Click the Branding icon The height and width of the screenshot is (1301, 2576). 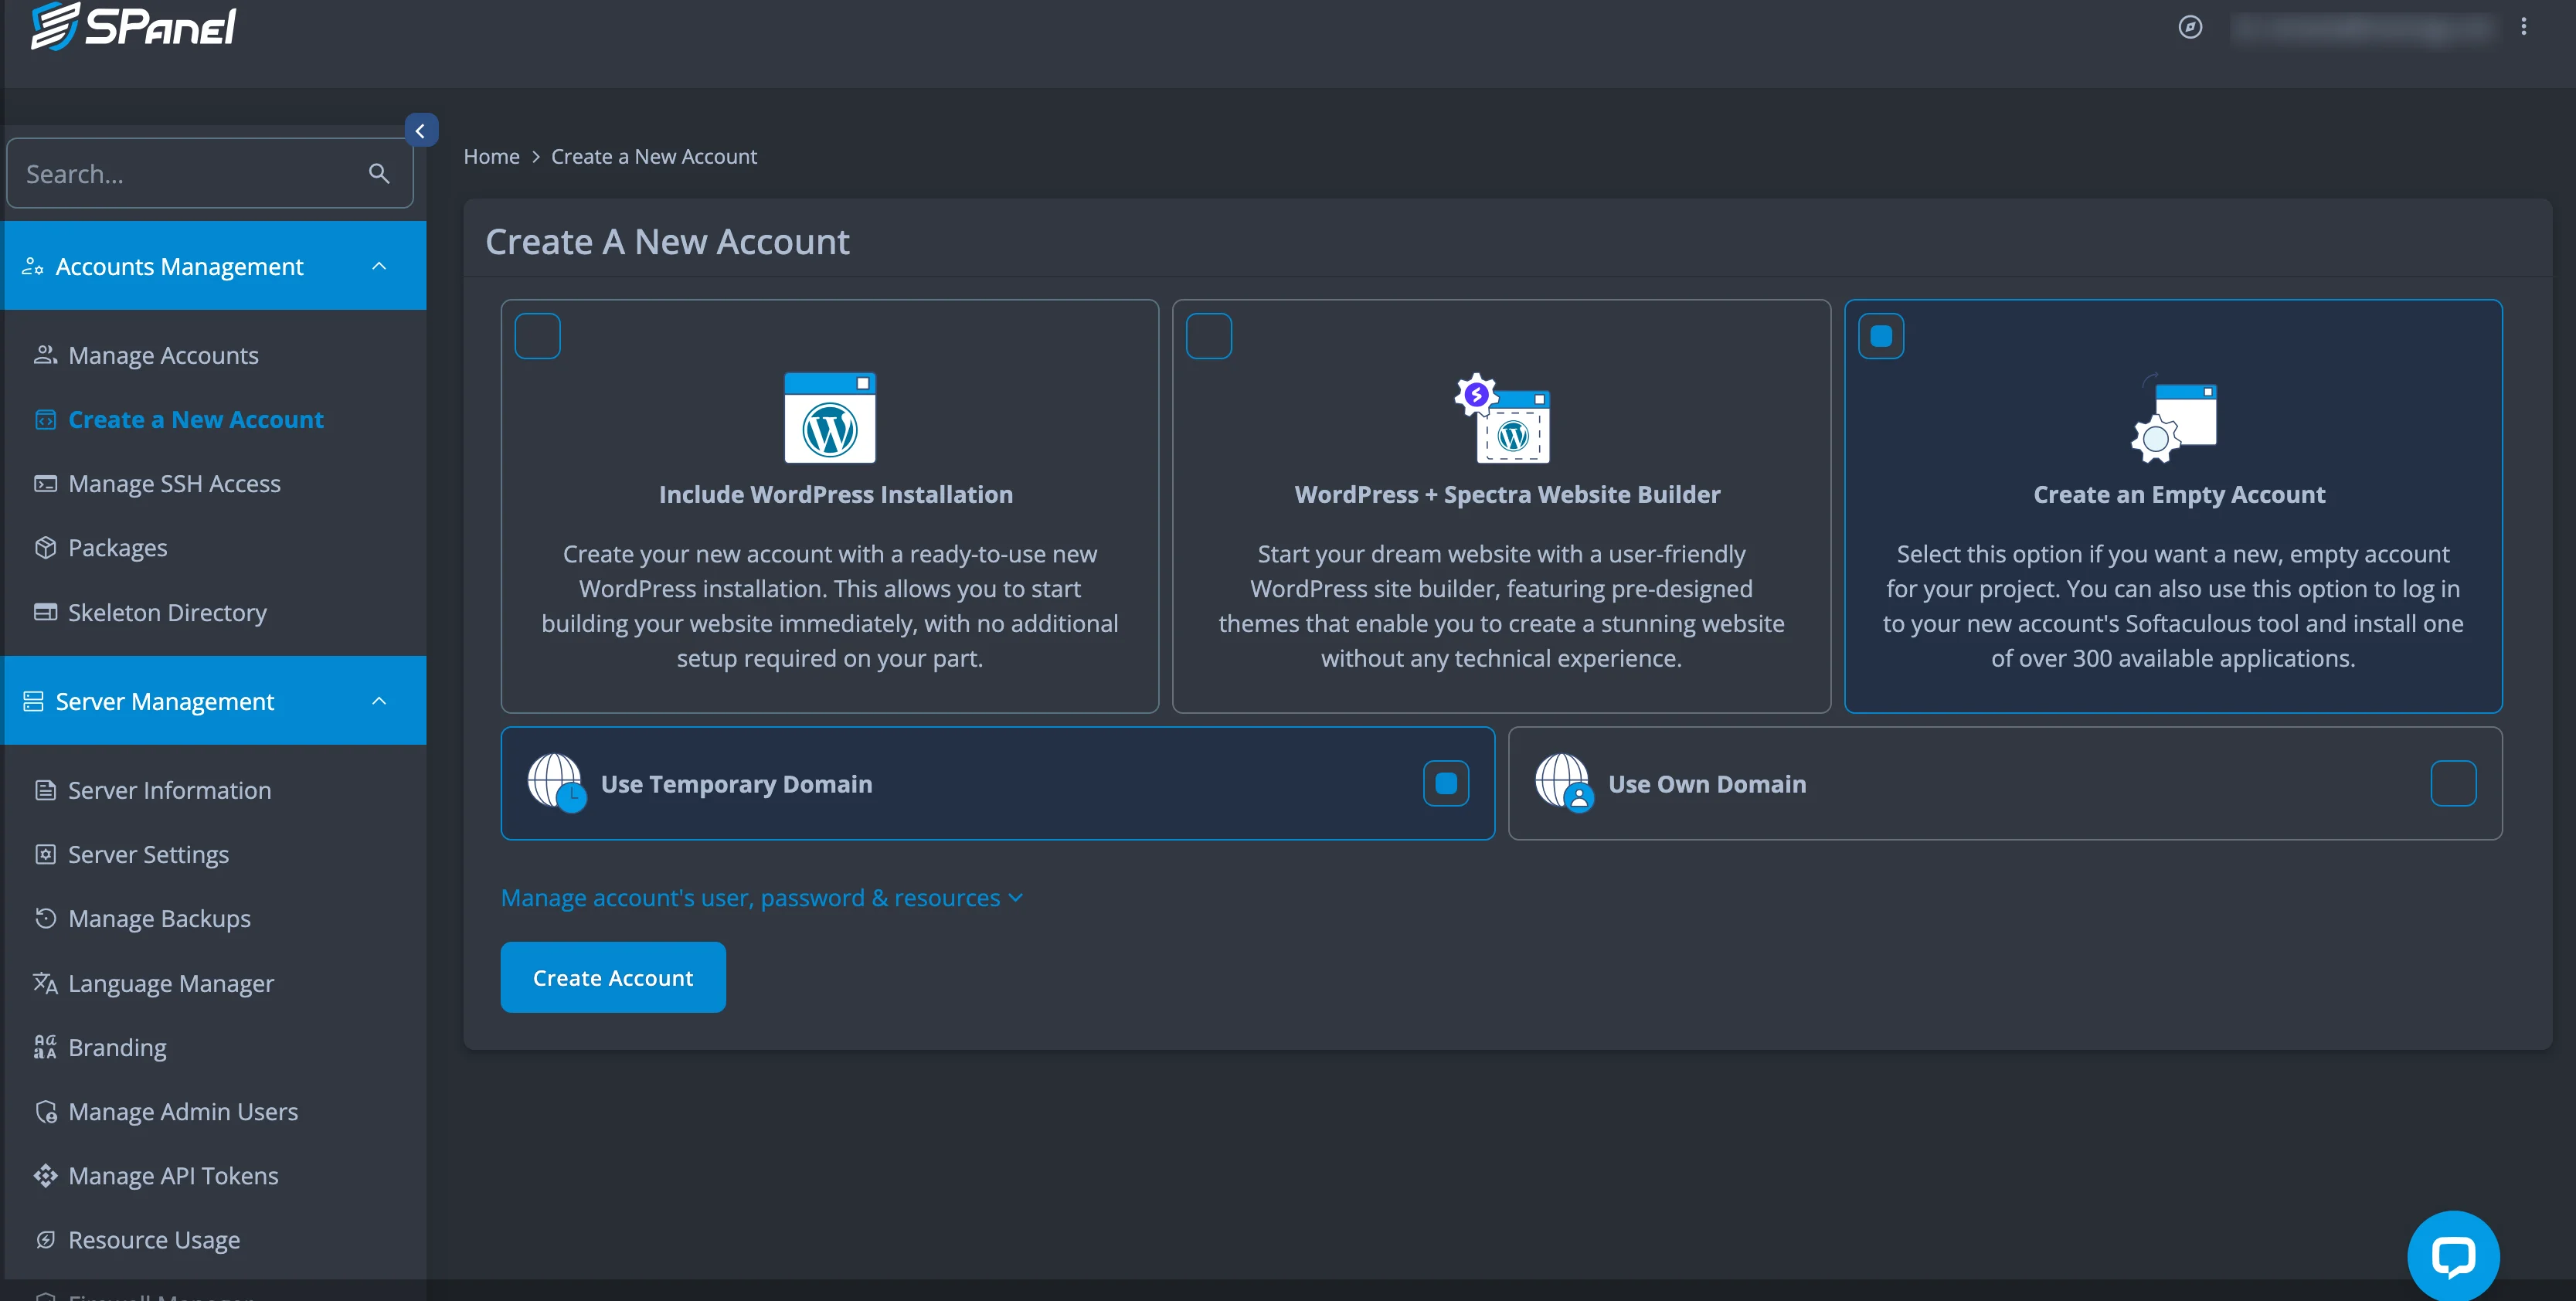[45, 1047]
